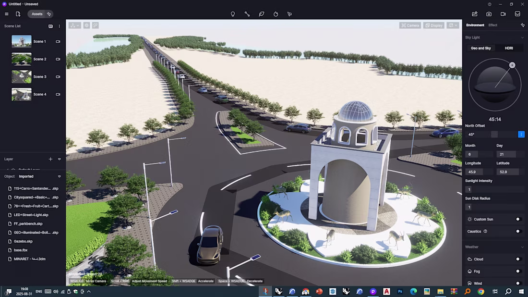
Task: Click the add scene icon in Scene List
Action: point(50,26)
